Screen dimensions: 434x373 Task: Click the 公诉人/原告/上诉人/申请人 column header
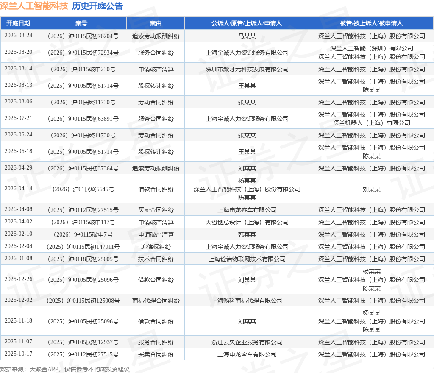tap(247, 23)
